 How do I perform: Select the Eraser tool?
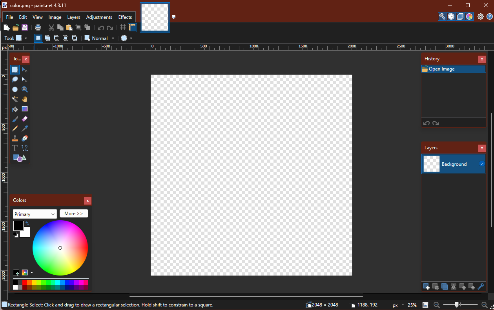(25, 119)
